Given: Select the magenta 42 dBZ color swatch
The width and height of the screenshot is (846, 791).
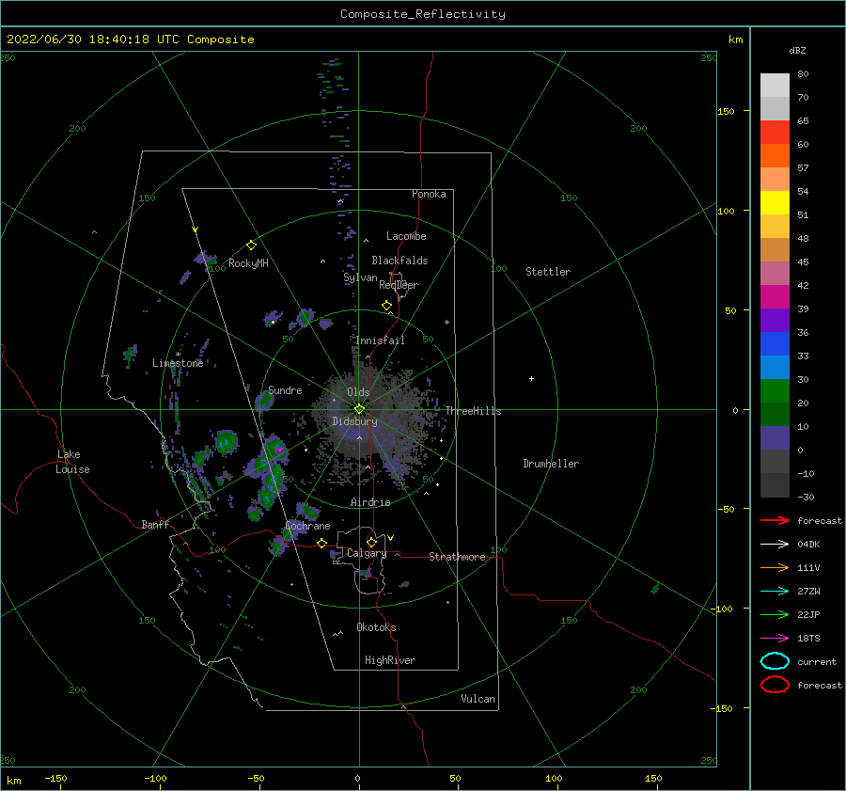Looking at the screenshot, I should (775, 297).
